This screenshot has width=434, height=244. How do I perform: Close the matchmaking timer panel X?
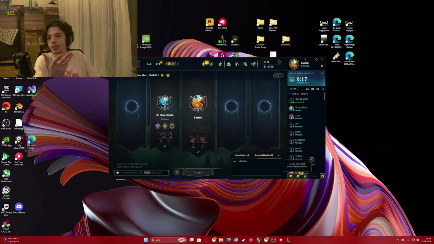(322, 73)
